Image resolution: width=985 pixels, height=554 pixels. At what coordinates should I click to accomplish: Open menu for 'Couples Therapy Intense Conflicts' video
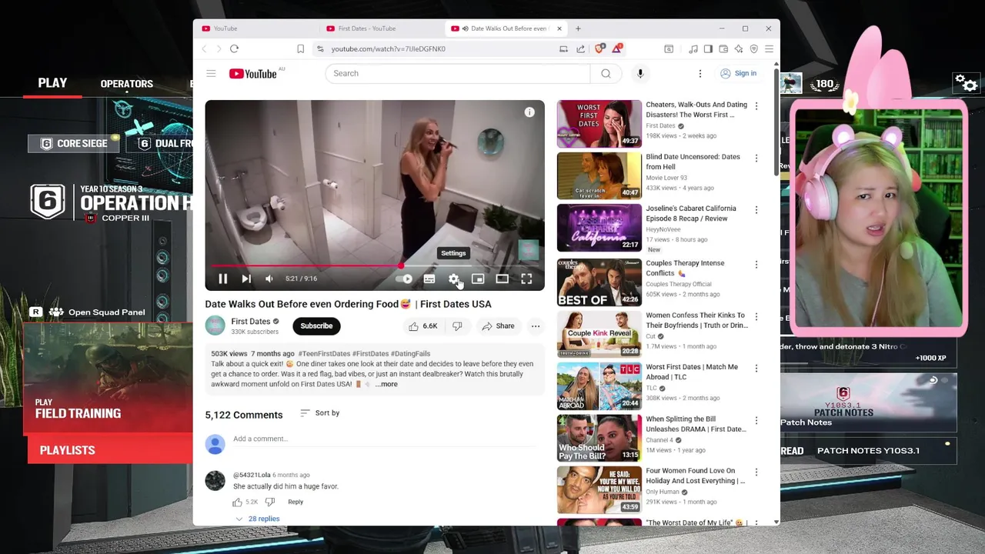click(756, 265)
